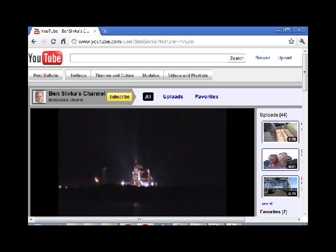Click the vertical scrollbar down arrow
The image size is (336, 252).
(305, 214)
